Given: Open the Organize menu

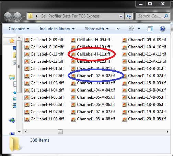Looking at the screenshot, I should point(19,29).
